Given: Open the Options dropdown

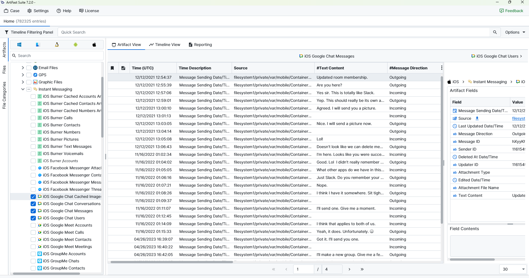Looking at the screenshot, I should tap(515, 32).
